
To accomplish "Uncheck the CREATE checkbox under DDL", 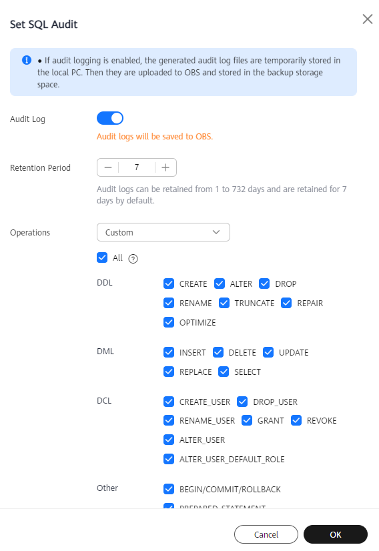I will pyautogui.click(x=169, y=284).
